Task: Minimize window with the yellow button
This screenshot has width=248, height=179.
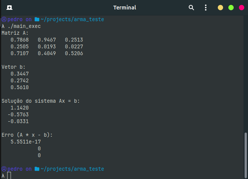Action: click(x=220, y=8)
